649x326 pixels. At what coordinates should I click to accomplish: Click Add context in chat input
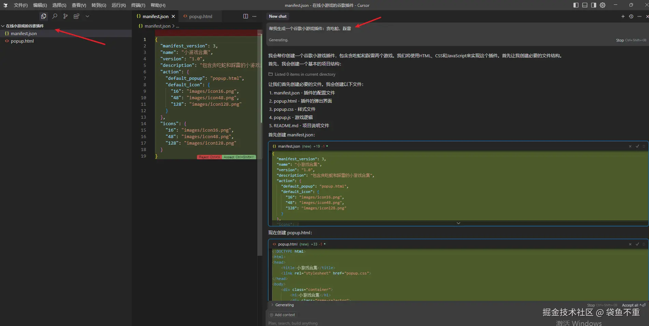coord(282,315)
